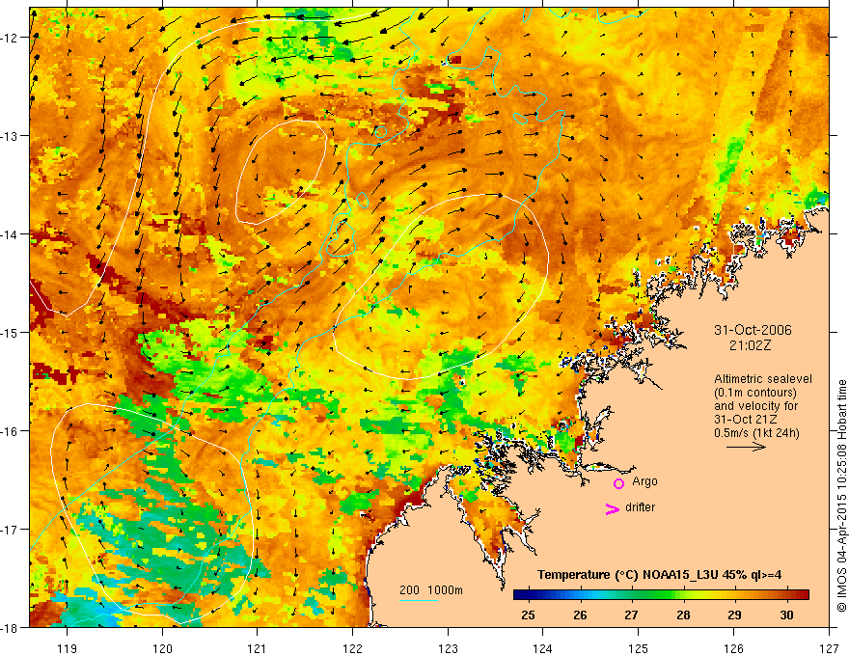Click the IMOS copyright timestamp text
The width and height of the screenshot is (849, 656).
[841, 496]
